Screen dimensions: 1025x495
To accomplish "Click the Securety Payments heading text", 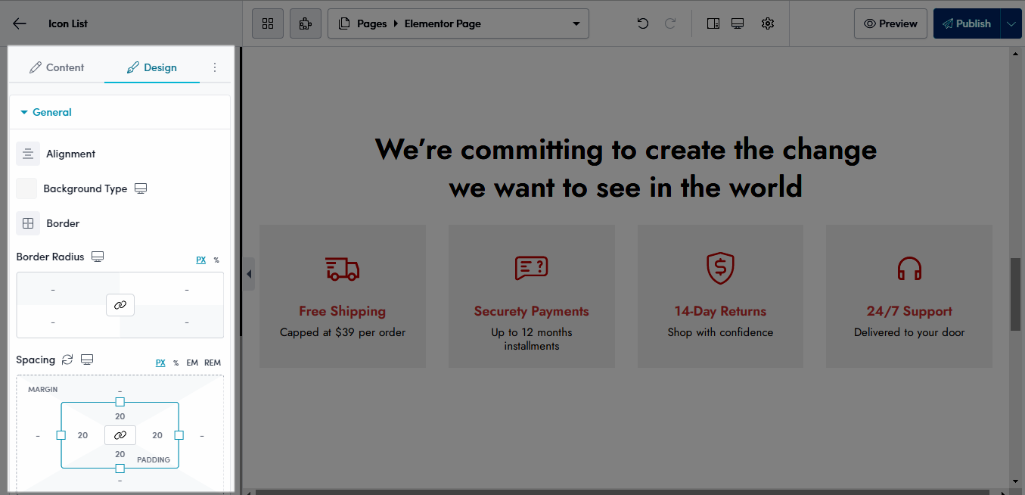I will point(532,311).
